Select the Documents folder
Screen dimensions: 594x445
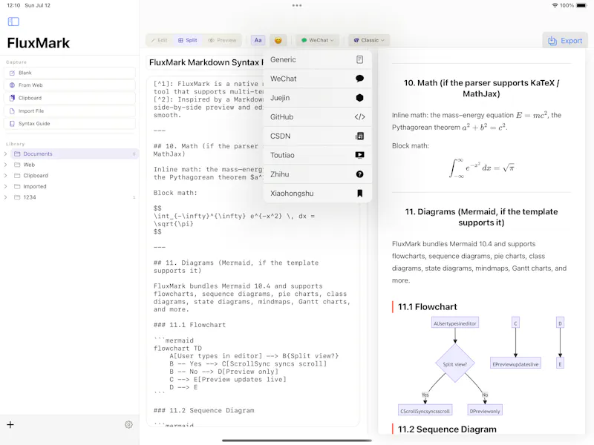tap(74, 154)
